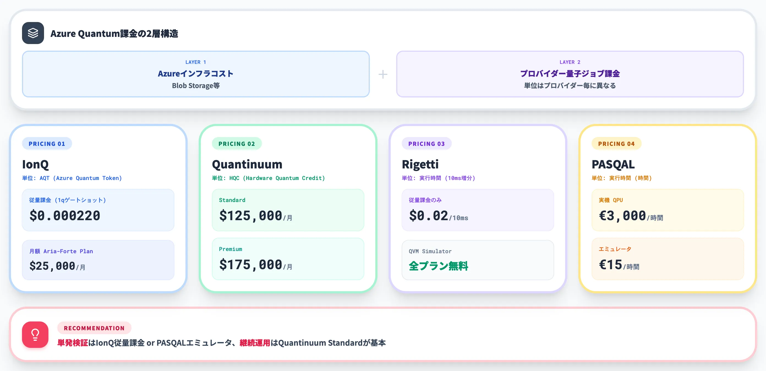The height and width of the screenshot is (371, 766).
Task: Click the highlighted 単発検証 text
Action: coord(73,343)
